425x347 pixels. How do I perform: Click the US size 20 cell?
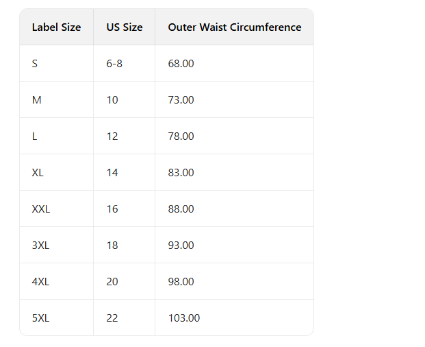(112, 282)
